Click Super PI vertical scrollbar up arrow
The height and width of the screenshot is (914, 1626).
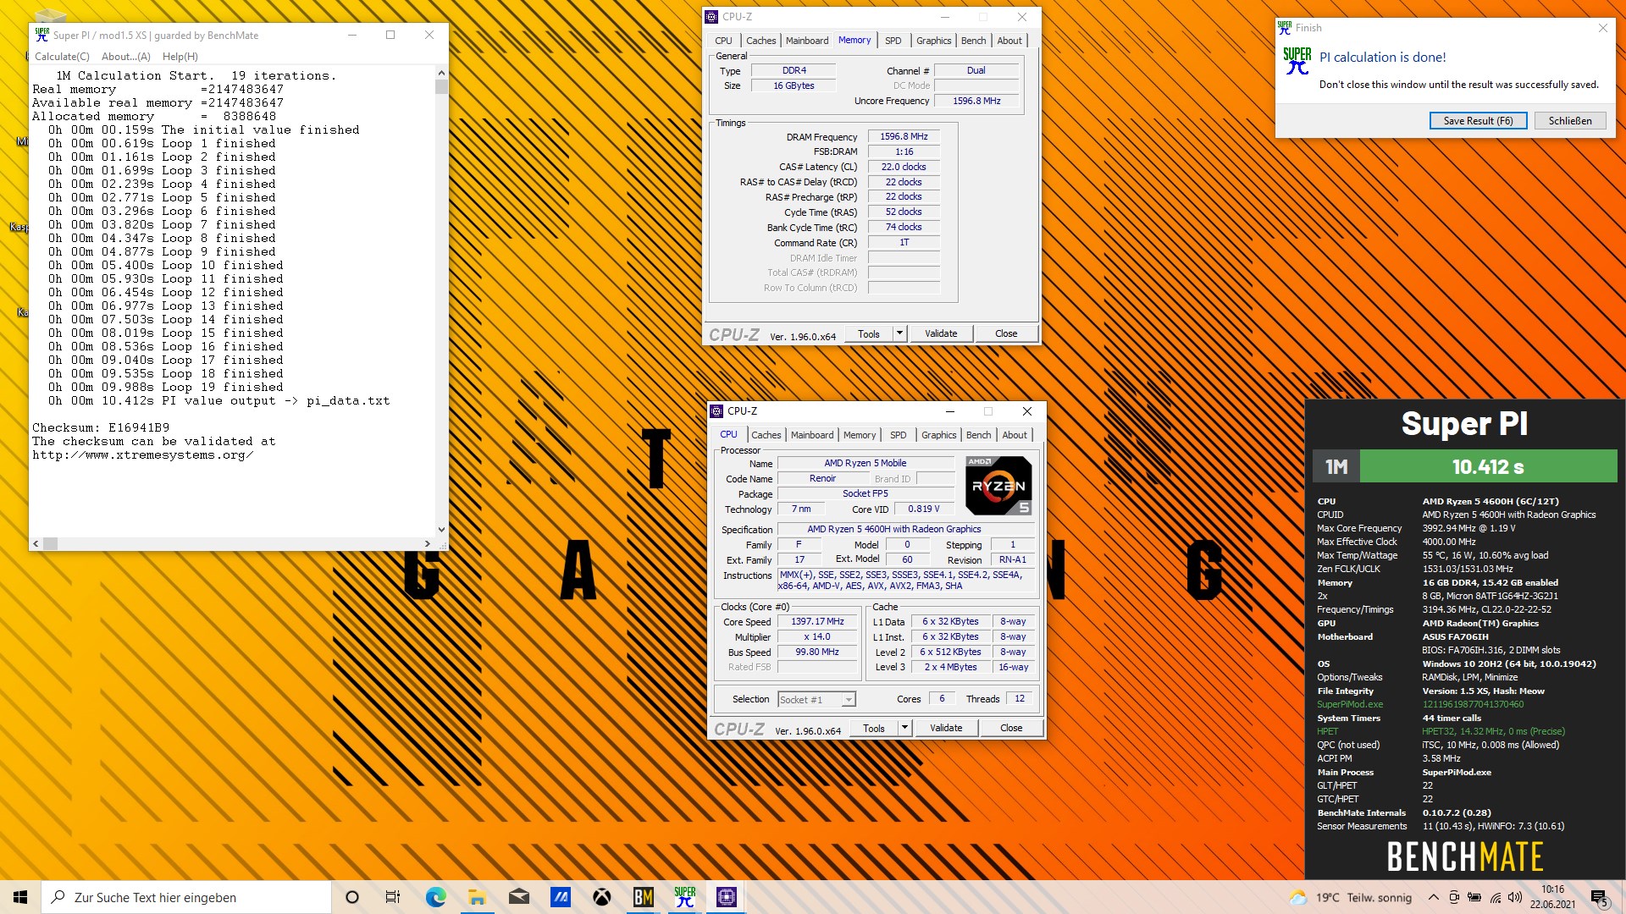coord(441,74)
